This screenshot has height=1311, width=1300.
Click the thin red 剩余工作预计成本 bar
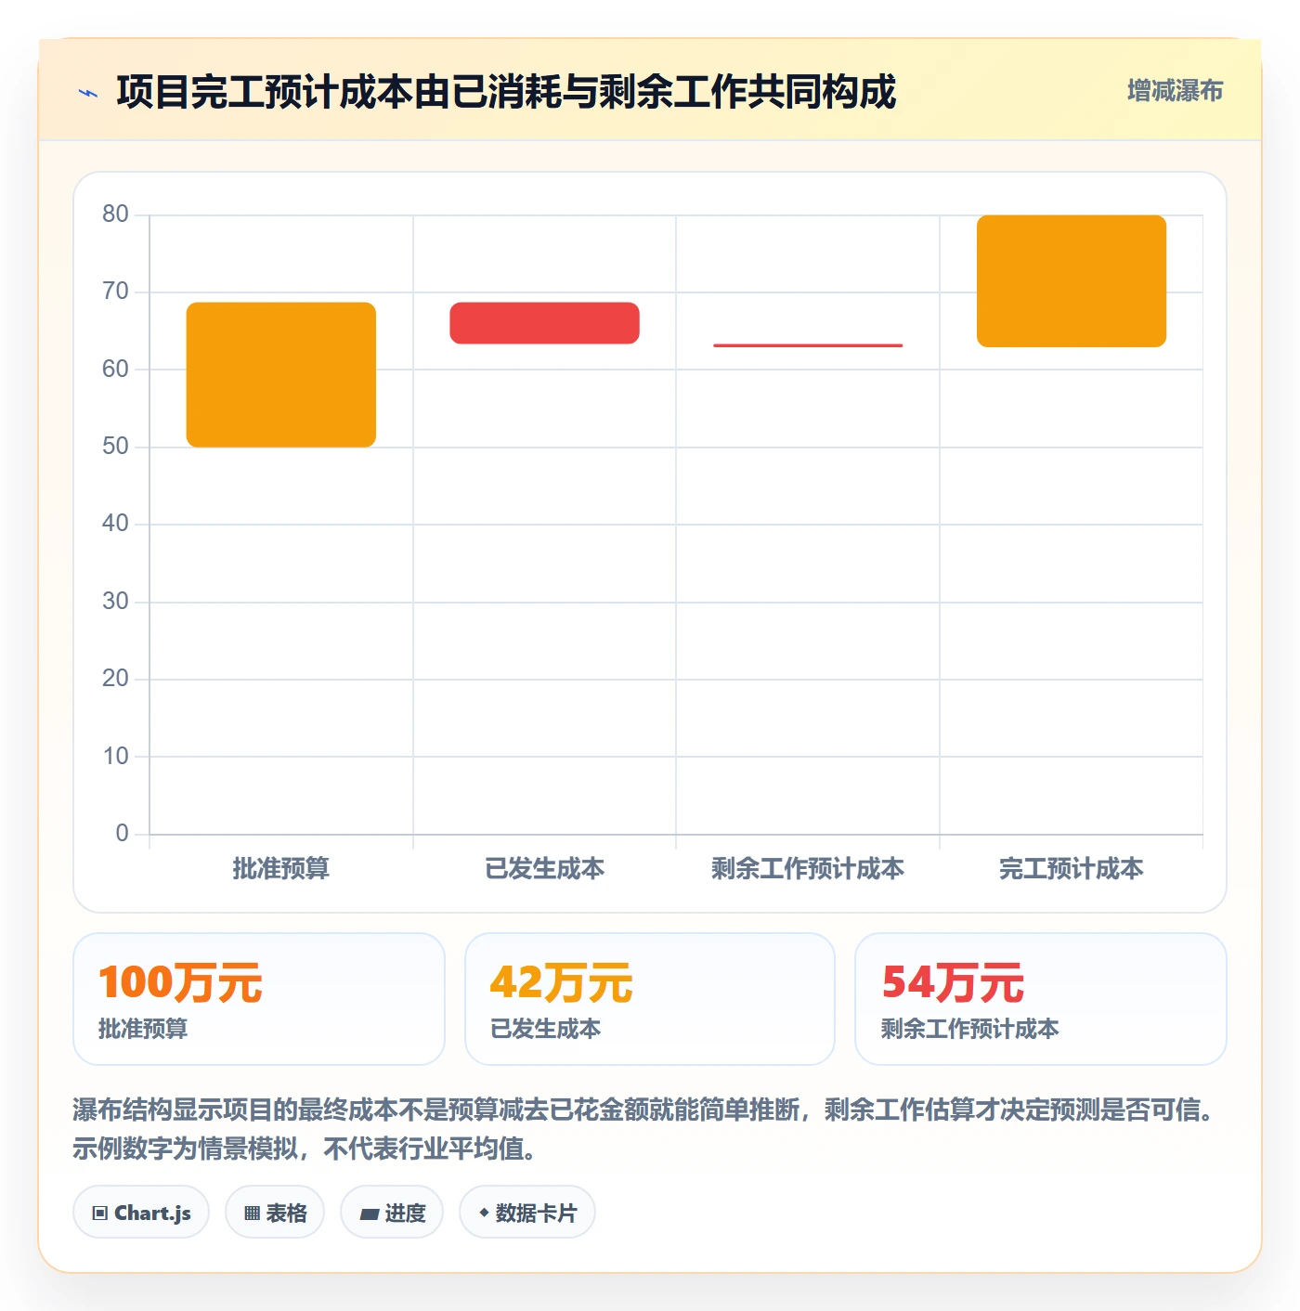pos(808,345)
